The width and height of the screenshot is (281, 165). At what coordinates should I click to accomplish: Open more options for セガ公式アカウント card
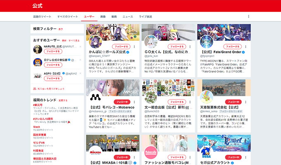click(x=245, y=157)
